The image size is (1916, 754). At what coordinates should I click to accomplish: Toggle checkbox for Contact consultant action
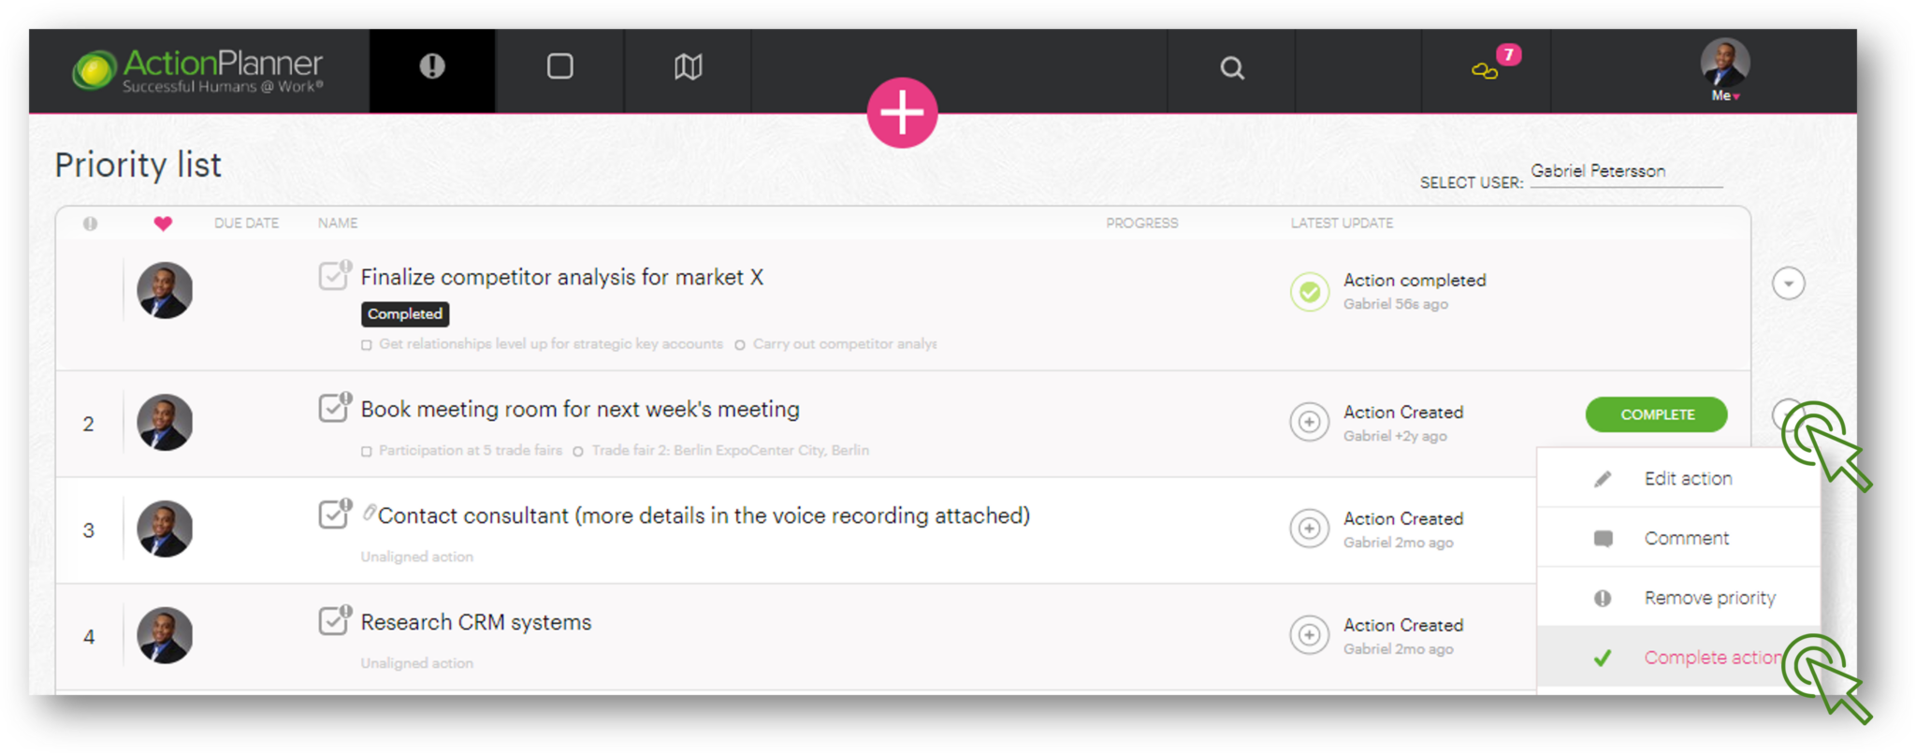click(334, 514)
